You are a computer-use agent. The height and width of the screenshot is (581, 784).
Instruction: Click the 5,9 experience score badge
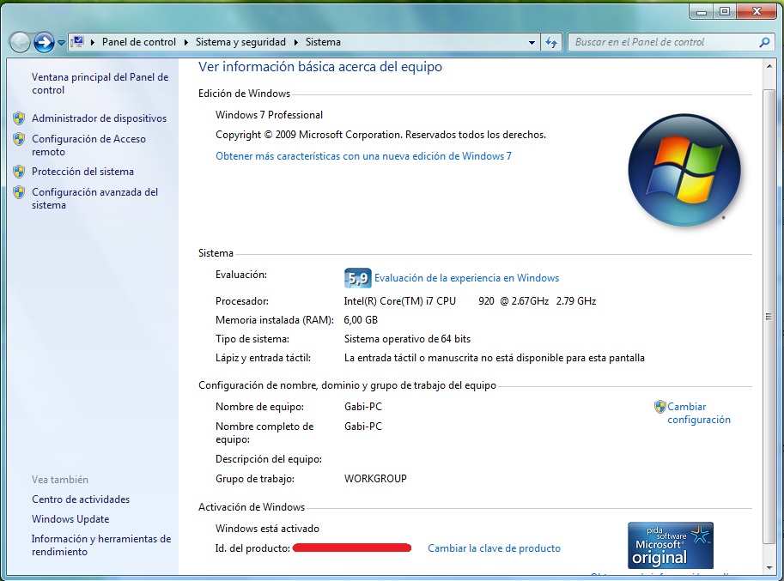(x=357, y=278)
